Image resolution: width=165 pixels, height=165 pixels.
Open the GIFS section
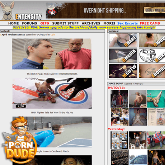(x=44, y=23)
